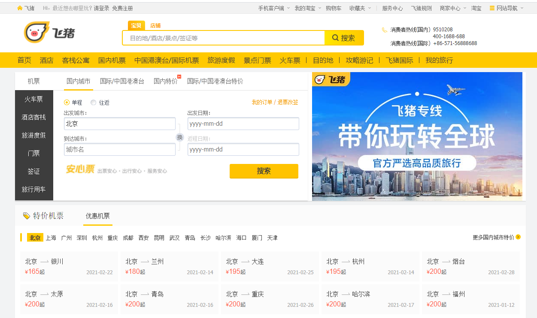Screen dimensions: 537x318
Task: Click the arrow icon after 更多国内城市特价
Action: pos(518,237)
